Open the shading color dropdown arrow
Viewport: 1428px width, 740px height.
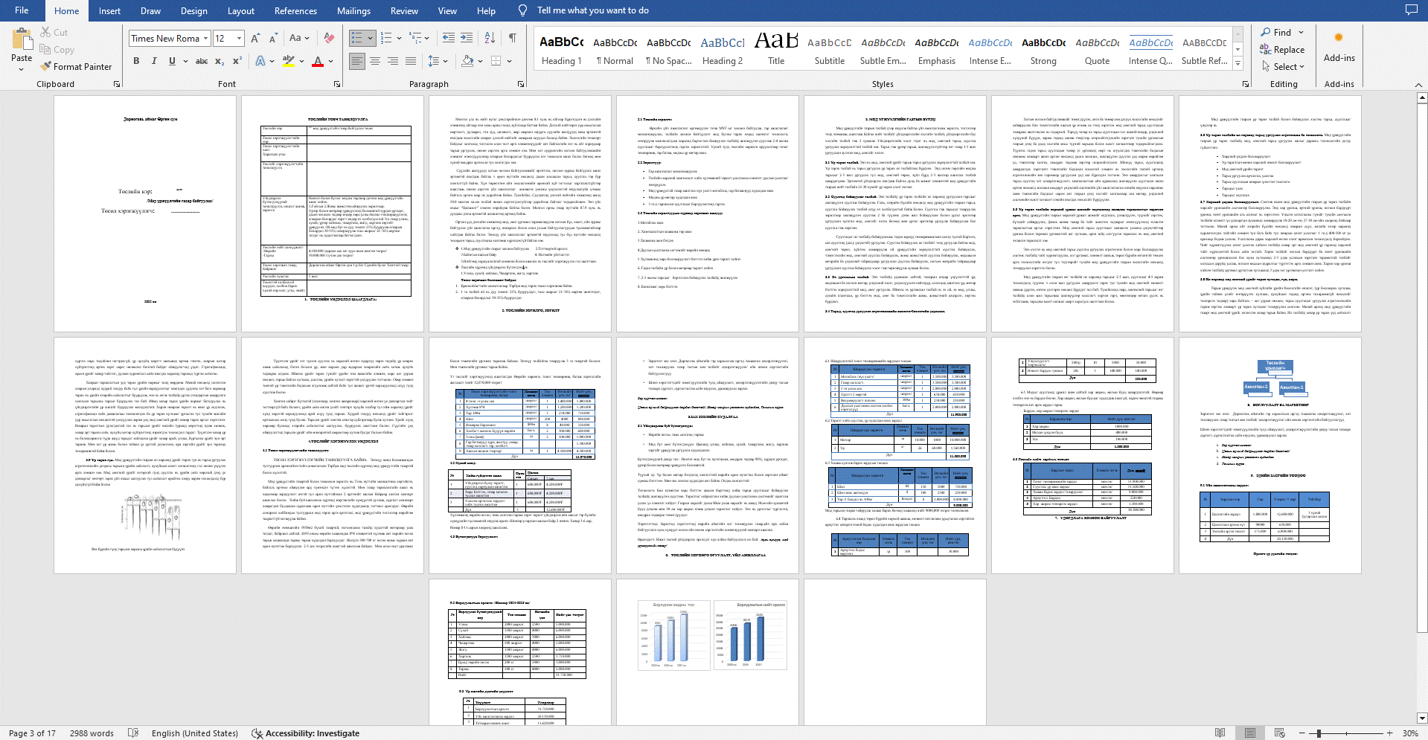(480, 61)
